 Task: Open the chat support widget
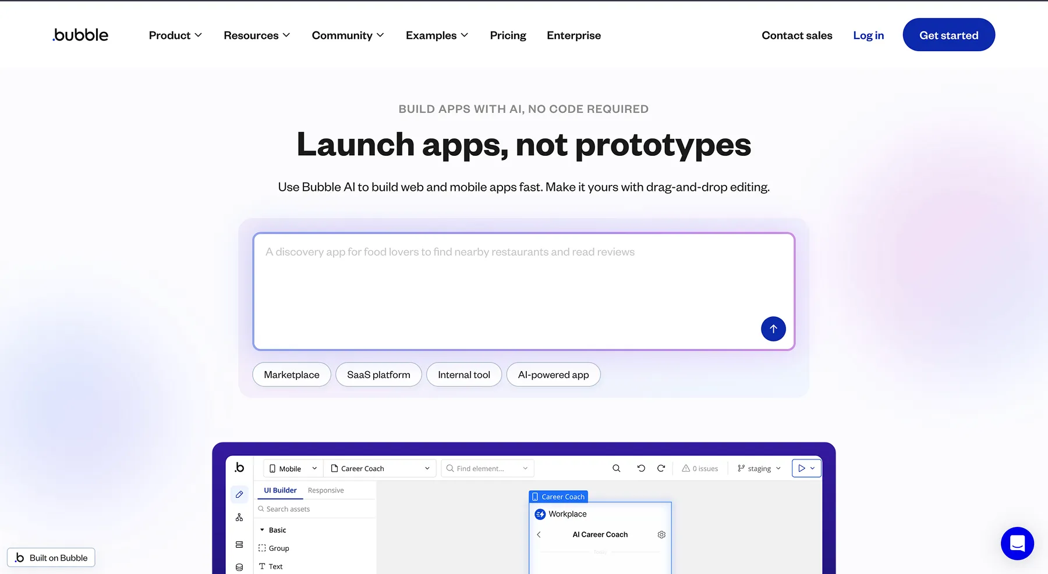pos(1017,543)
